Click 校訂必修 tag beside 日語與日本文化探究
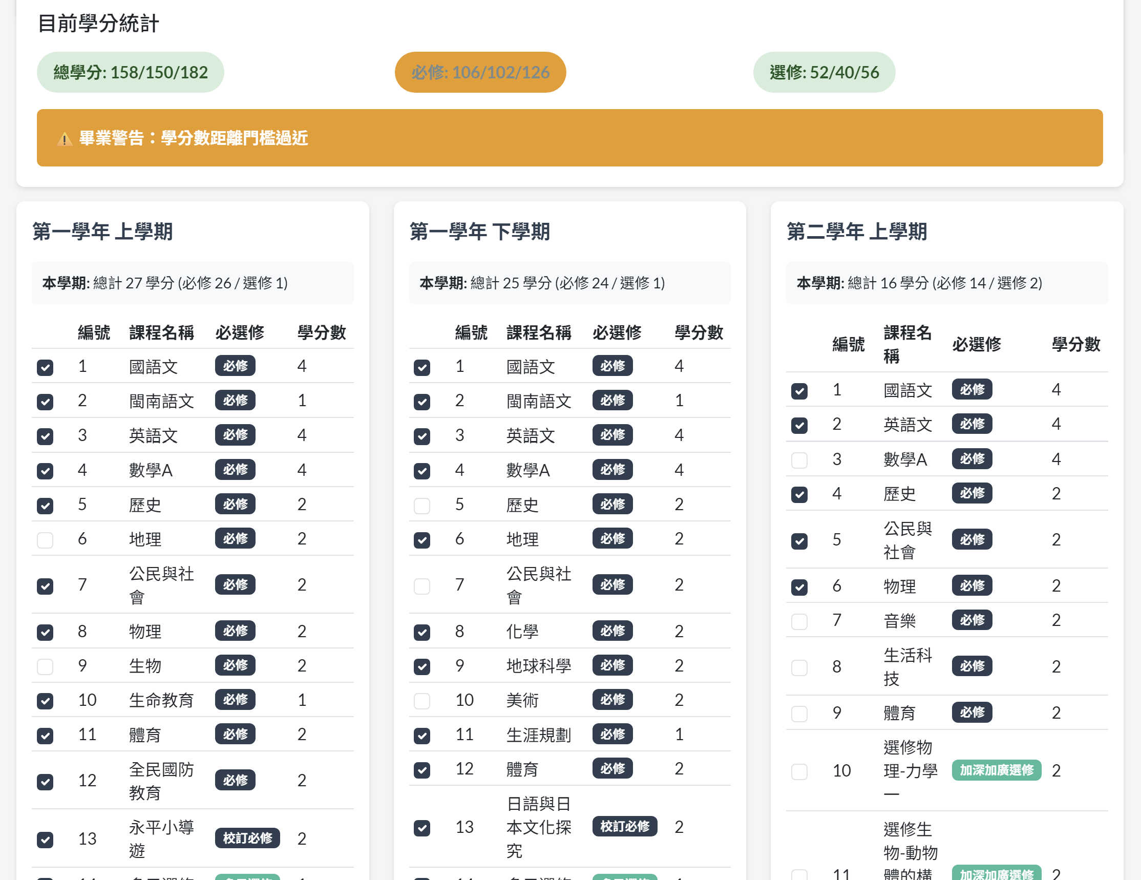1141x880 pixels. tap(624, 826)
